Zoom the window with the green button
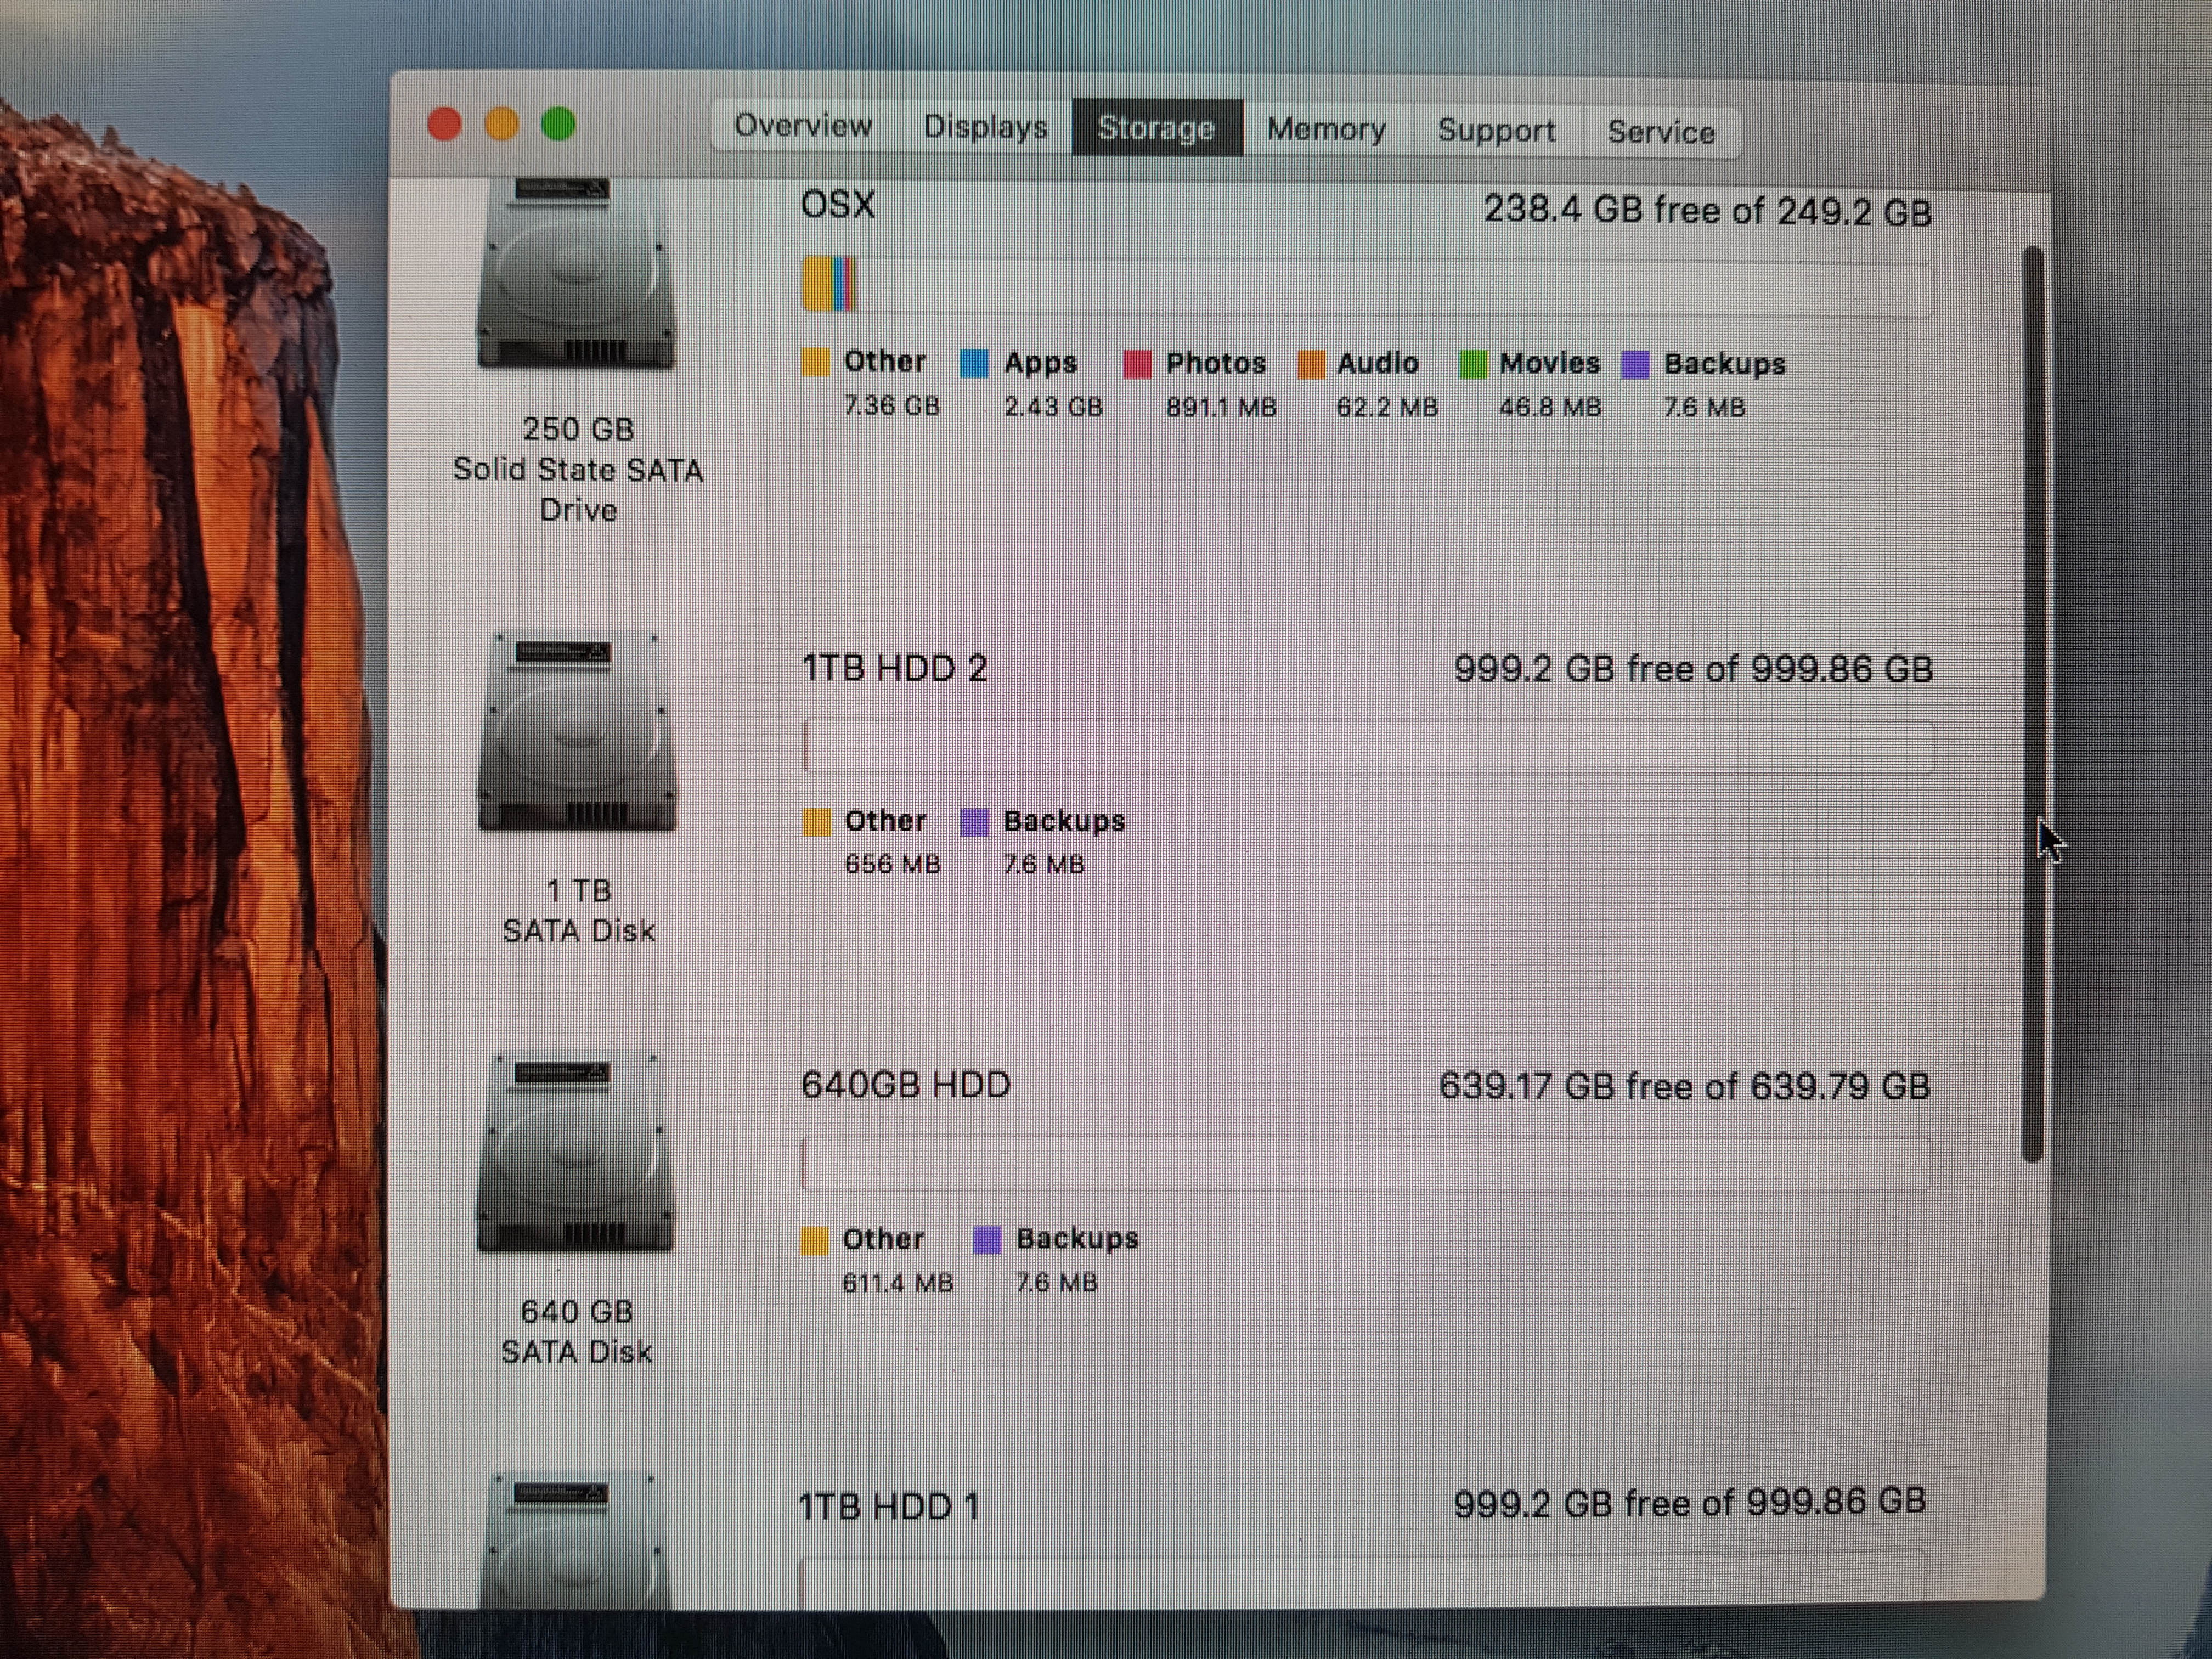Viewport: 2212px width, 1659px height. coord(559,124)
